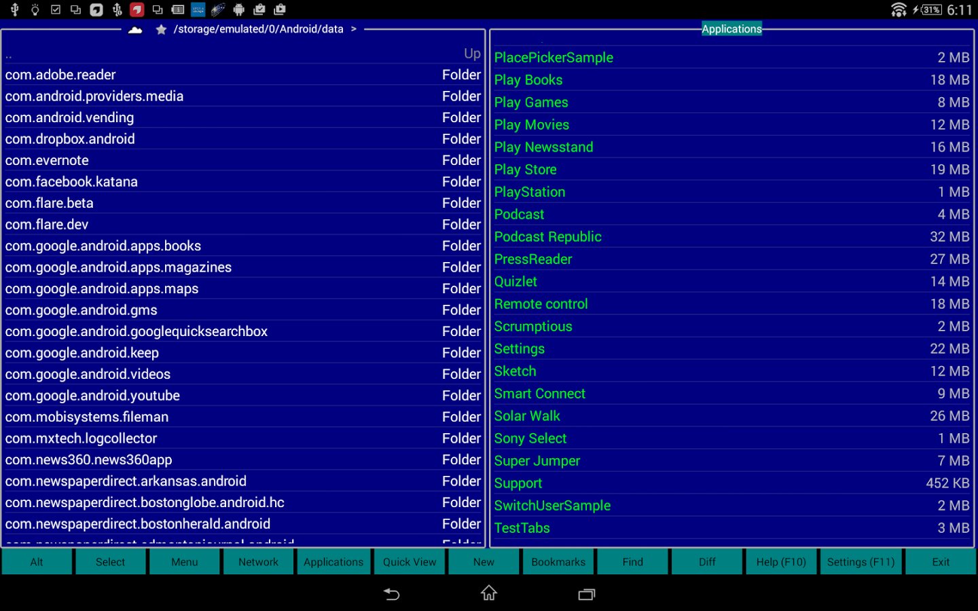Open the com.dropbox.android folder
Screen dimensions: 978x611
(243, 139)
